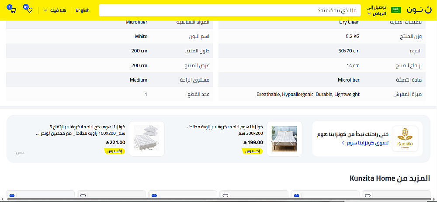Open product title بكج لباد مايكروفايبر ارتفاع 5 سم

pos(81,130)
